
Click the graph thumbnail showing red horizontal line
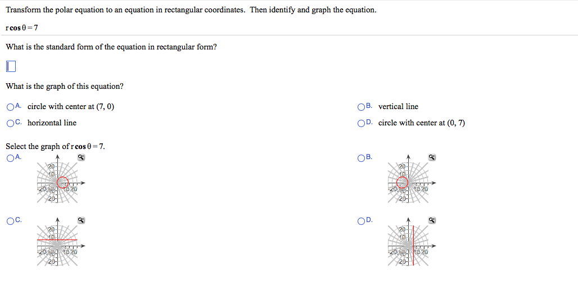point(58,243)
